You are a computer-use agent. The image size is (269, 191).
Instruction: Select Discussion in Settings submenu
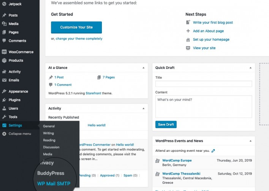[51, 147]
